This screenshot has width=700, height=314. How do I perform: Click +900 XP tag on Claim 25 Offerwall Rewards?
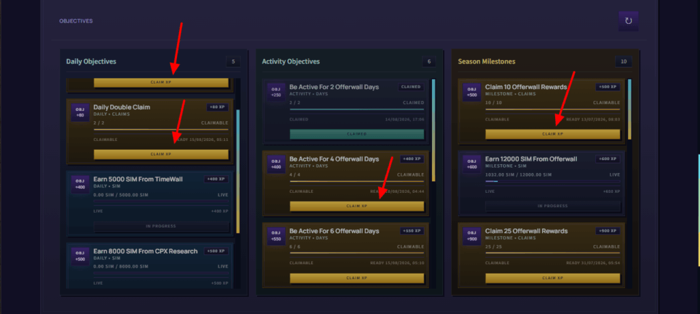pyautogui.click(x=608, y=231)
